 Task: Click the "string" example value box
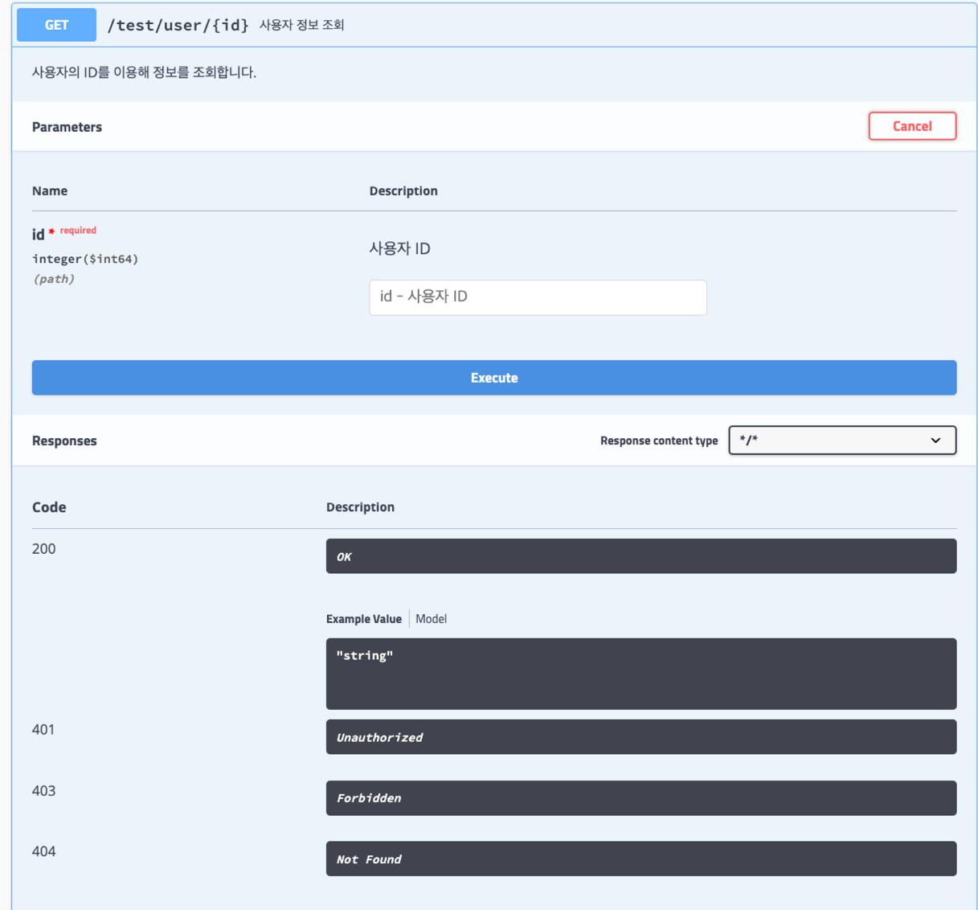[641, 674]
